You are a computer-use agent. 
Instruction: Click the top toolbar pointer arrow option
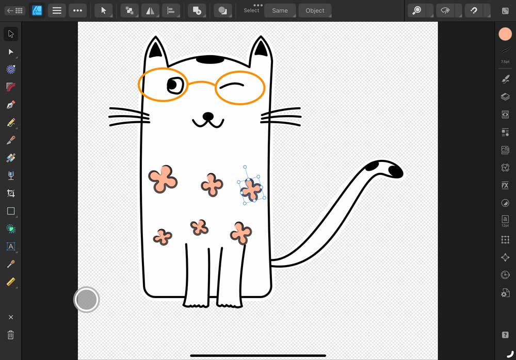coord(104,10)
